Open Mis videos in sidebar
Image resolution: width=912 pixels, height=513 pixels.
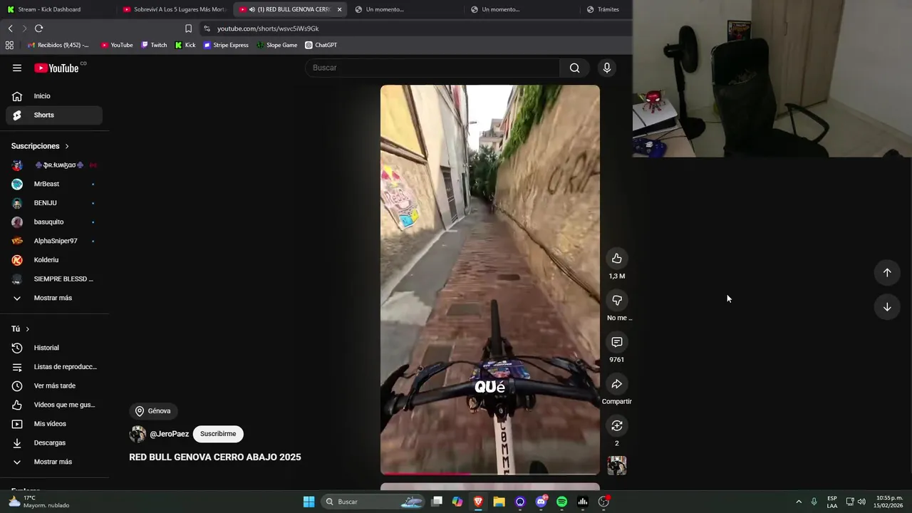pos(53,424)
